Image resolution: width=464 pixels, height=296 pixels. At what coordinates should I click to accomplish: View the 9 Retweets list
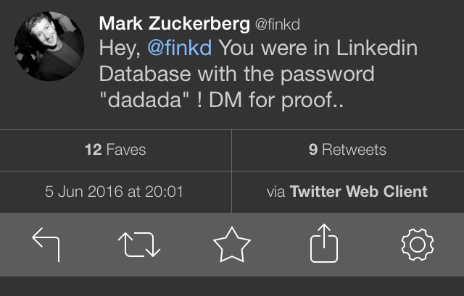pyautogui.click(x=347, y=150)
